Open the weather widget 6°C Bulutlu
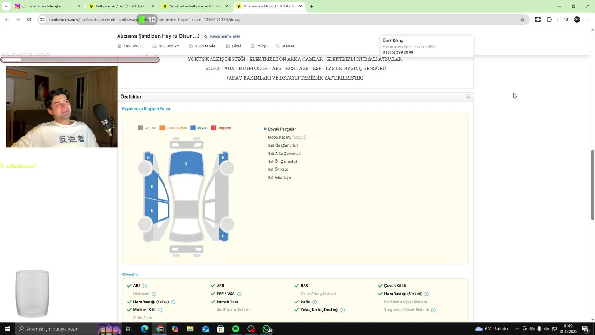Viewport: 595px width, 335px height. 491,329
